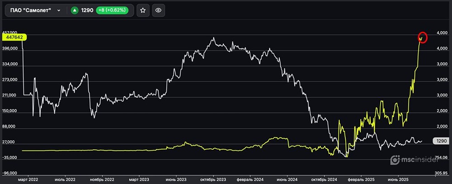The width and height of the screenshot is (452, 184).
Task: Click the июнь 2023 date label
Action: [x=177, y=179]
